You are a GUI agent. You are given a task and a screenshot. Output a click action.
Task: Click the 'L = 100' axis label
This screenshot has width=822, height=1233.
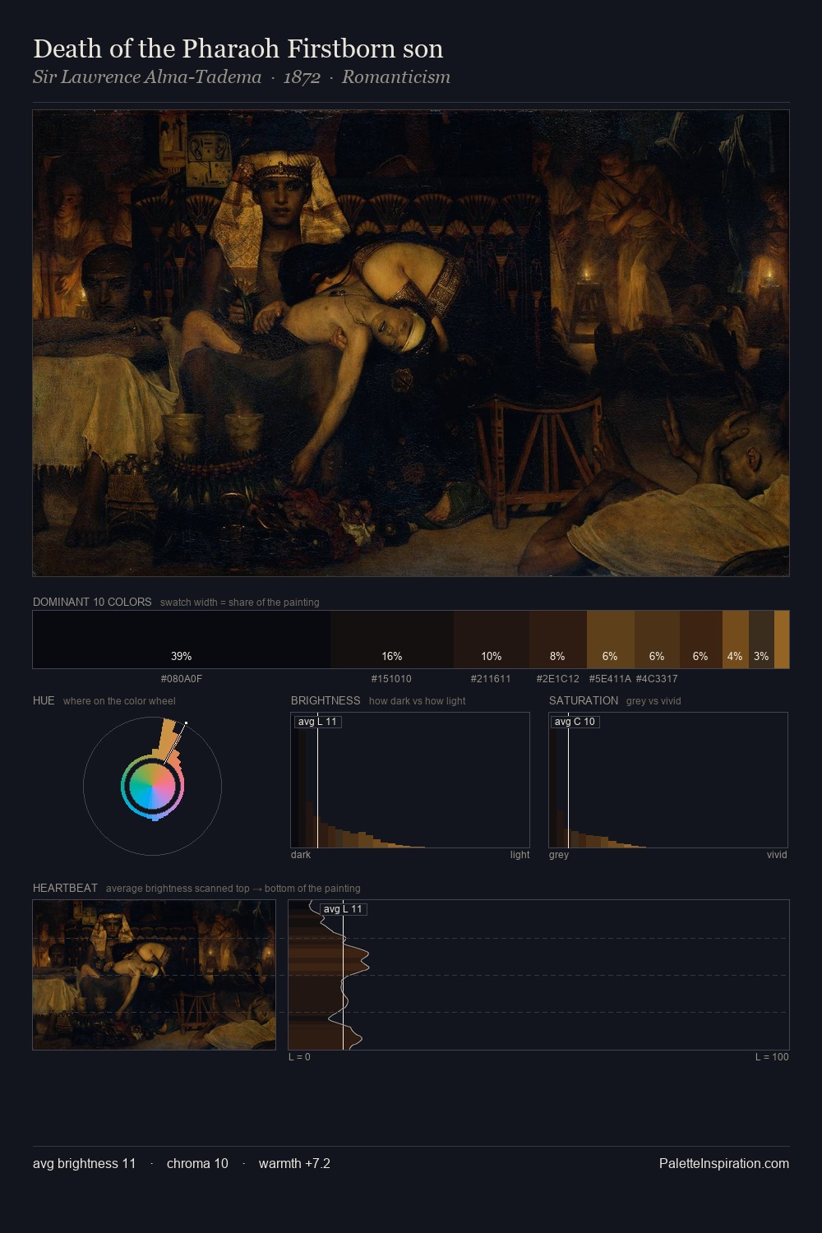coord(772,1057)
